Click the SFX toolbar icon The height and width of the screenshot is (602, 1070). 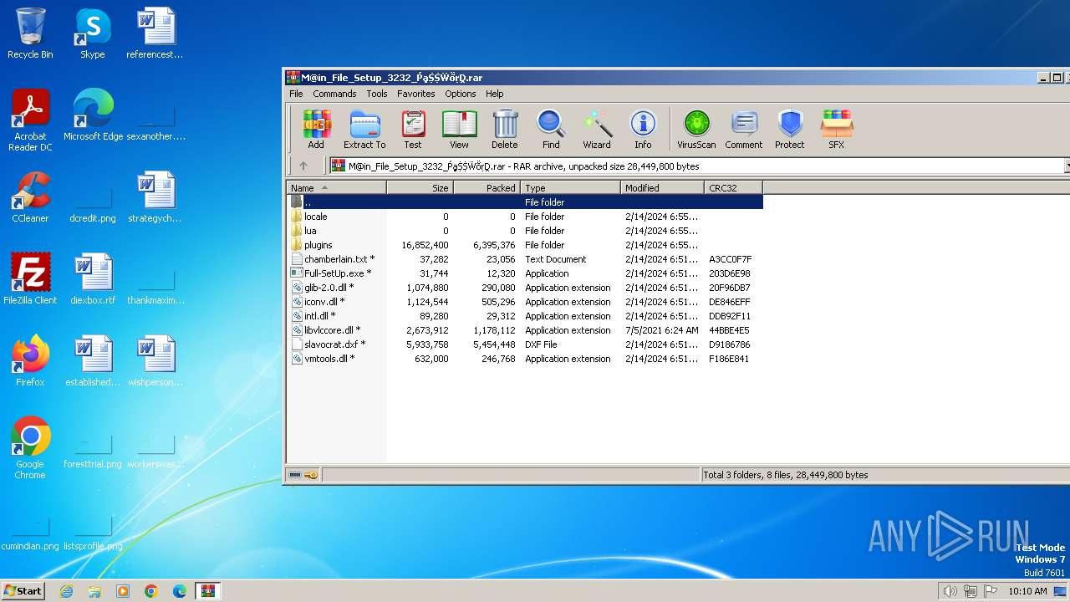pyautogui.click(x=836, y=130)
